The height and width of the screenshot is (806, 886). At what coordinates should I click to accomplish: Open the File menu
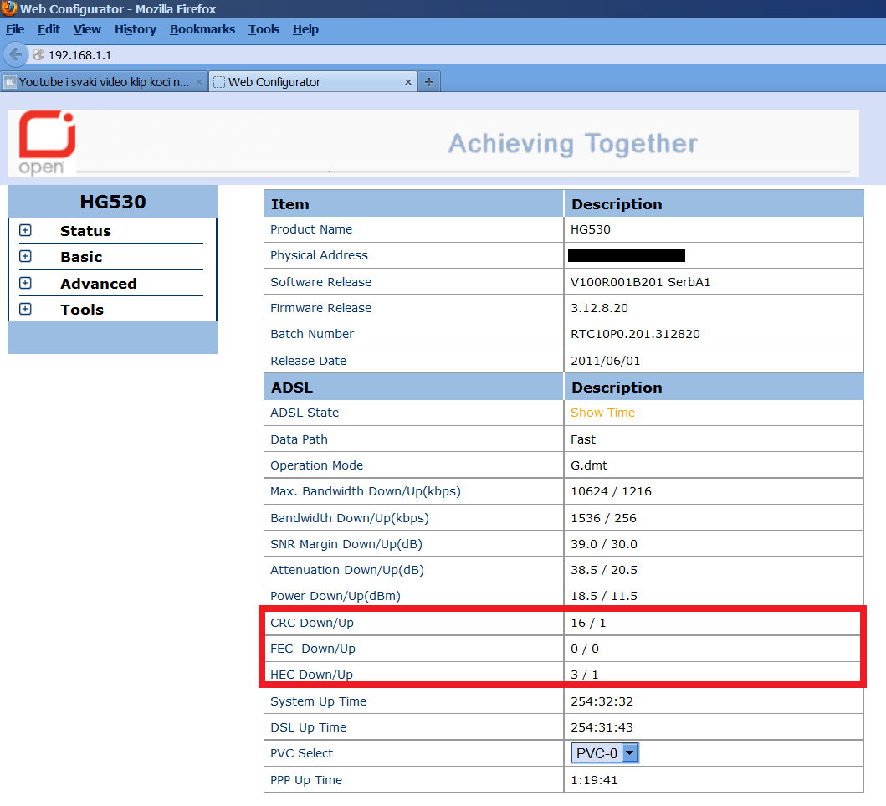15,29
